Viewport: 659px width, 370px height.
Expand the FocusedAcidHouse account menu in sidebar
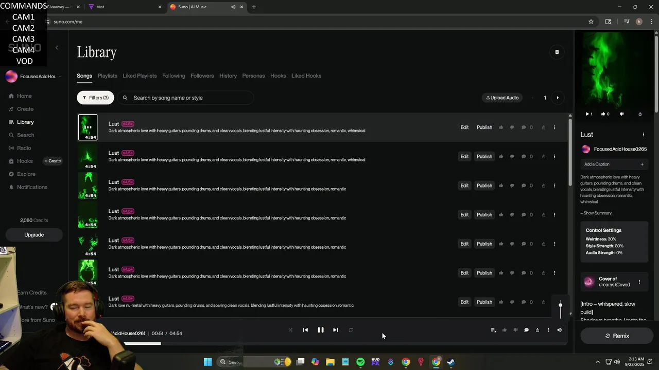tap(33, 77)
